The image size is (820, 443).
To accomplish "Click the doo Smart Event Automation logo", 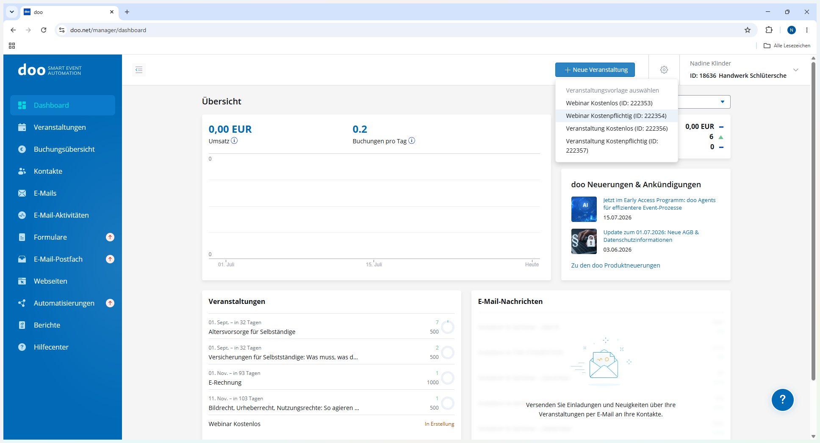I will tap(50, 70).
